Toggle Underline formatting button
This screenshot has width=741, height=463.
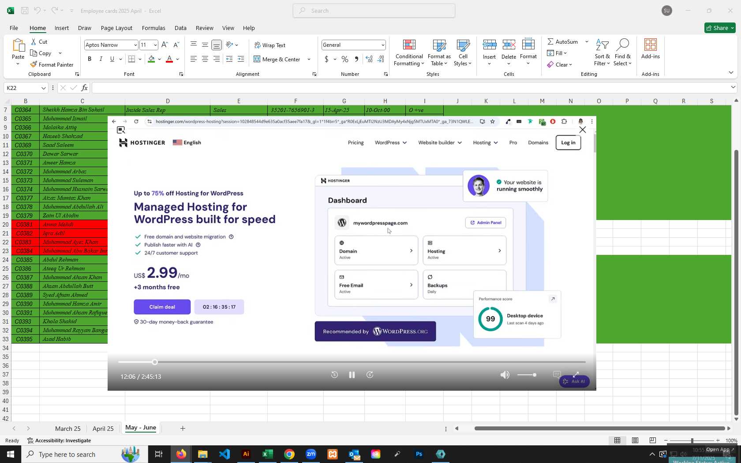[x=112, y=59]
